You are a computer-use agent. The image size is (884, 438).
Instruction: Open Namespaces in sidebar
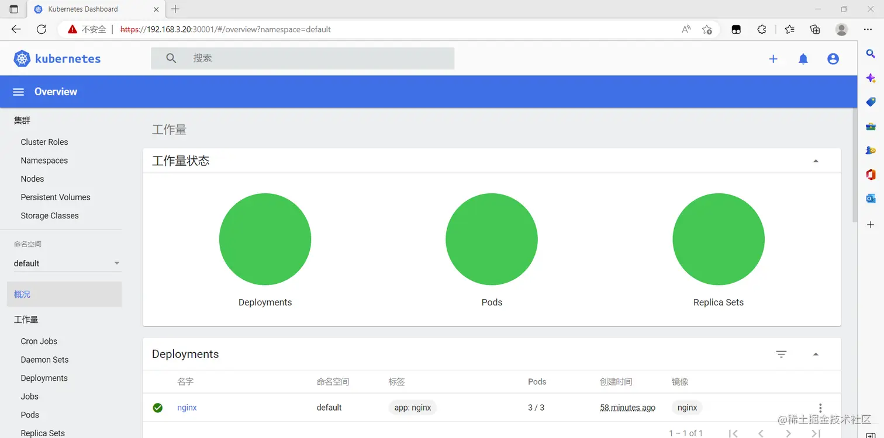click(x=44, y=161)
